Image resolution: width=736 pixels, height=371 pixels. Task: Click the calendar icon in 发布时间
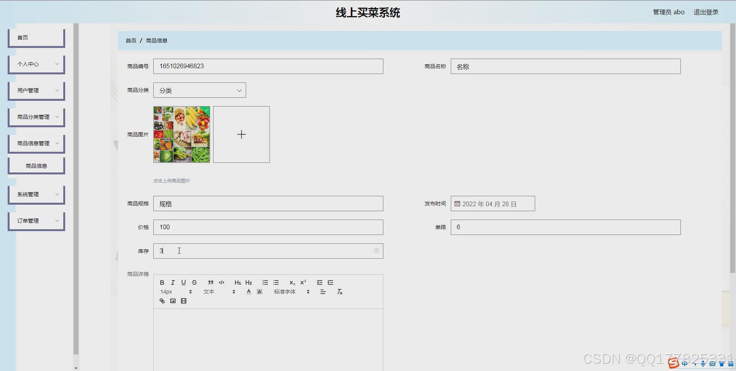(457, 204)
